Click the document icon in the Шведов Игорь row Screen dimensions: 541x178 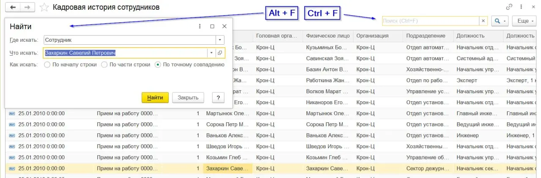[12, 146]
